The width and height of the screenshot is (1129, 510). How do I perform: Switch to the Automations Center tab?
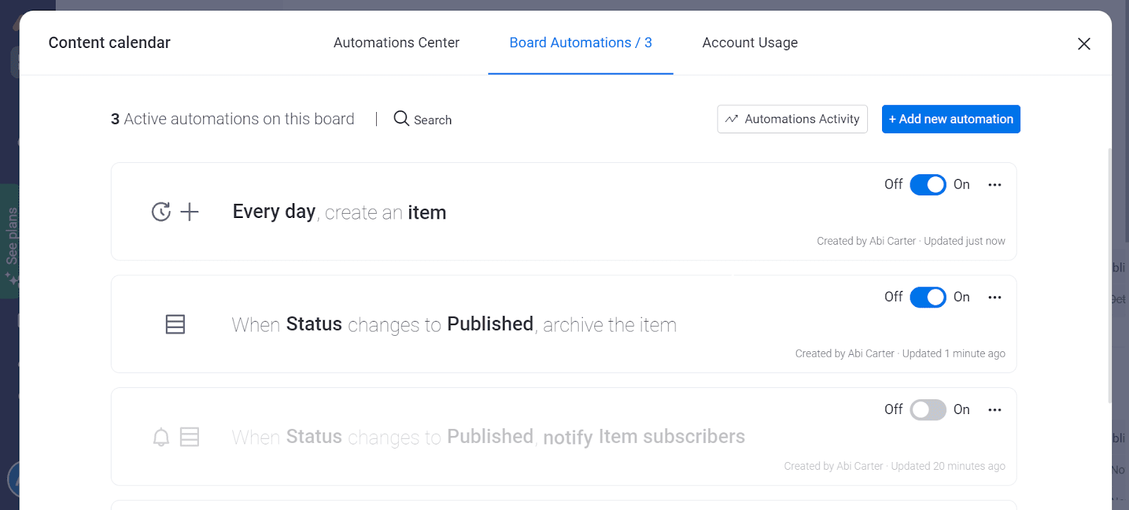click(x=396, y=42)
